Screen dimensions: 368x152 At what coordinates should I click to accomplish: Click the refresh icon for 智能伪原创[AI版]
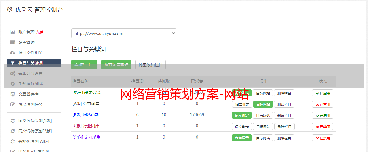coord(13,141)
